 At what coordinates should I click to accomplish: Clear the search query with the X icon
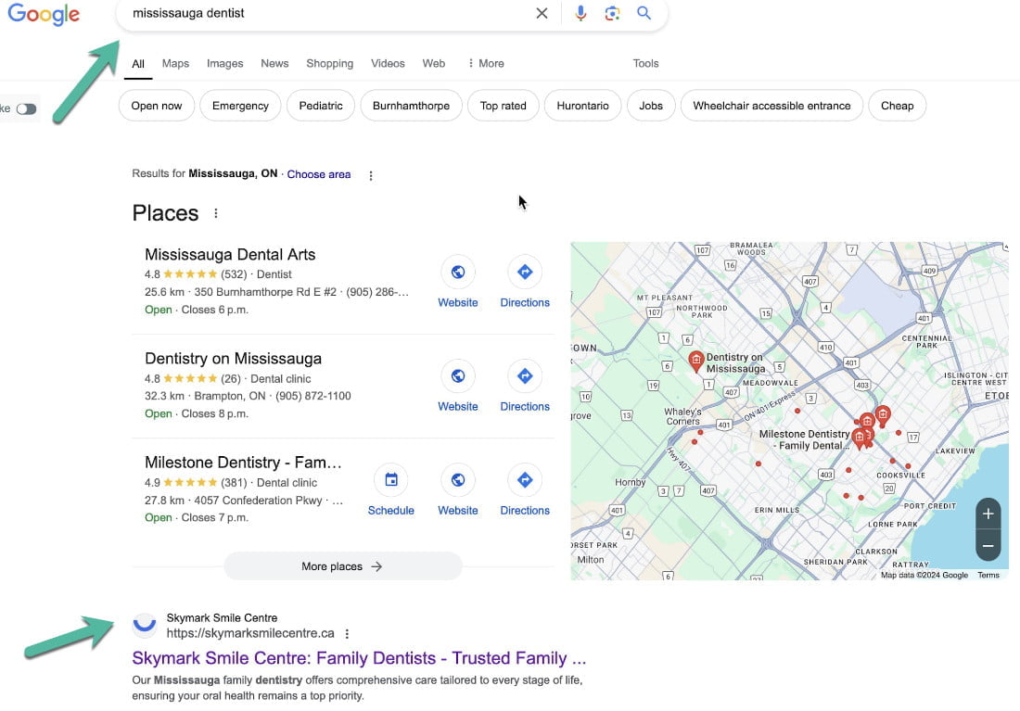[x=542, y=13]
